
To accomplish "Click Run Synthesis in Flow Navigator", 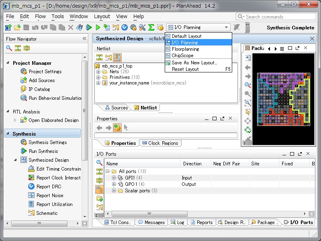I will (x=43, y=151).
